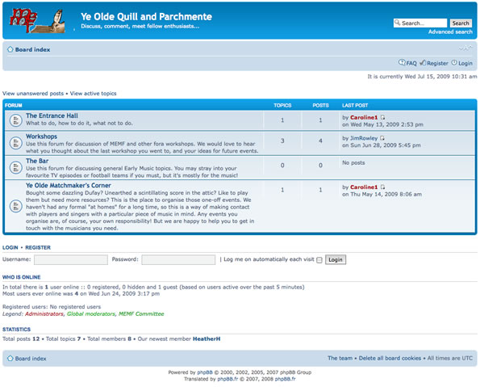The height and width of the screenshot is (387, 484).
Task: Click the LOGIN heading link
Action: click(10, 247)
